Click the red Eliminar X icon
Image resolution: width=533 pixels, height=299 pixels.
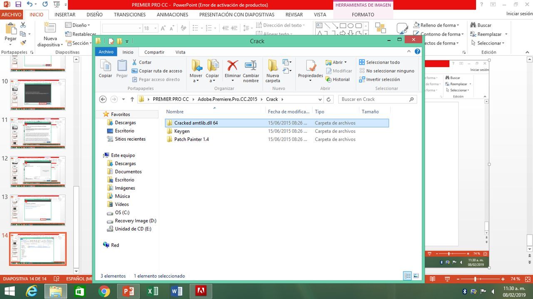(x=232, y=66)
